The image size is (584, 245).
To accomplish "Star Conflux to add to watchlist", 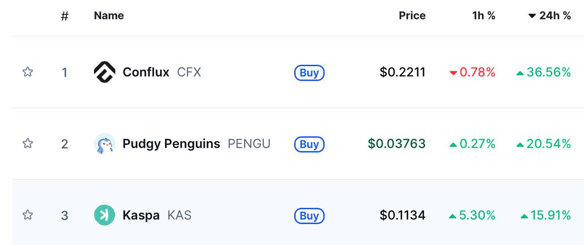I will click(x=28, y=72).
